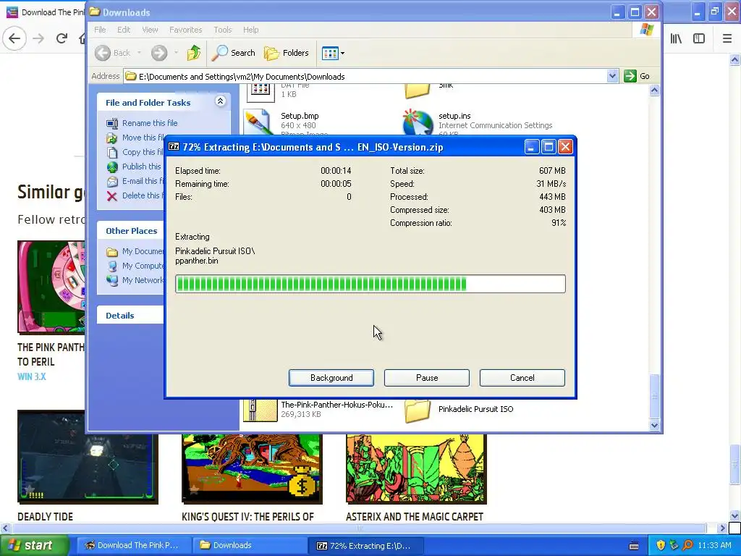Click the 7z icon in the dialog title bar
The image size is (741, 556).
[x=174, y=147]
